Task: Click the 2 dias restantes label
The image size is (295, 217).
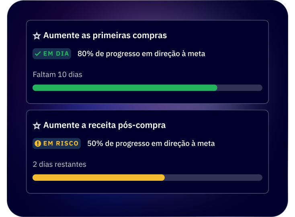Action: [59, 164]
